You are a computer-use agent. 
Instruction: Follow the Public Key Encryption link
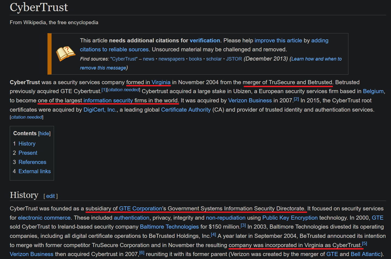[290, 218]
